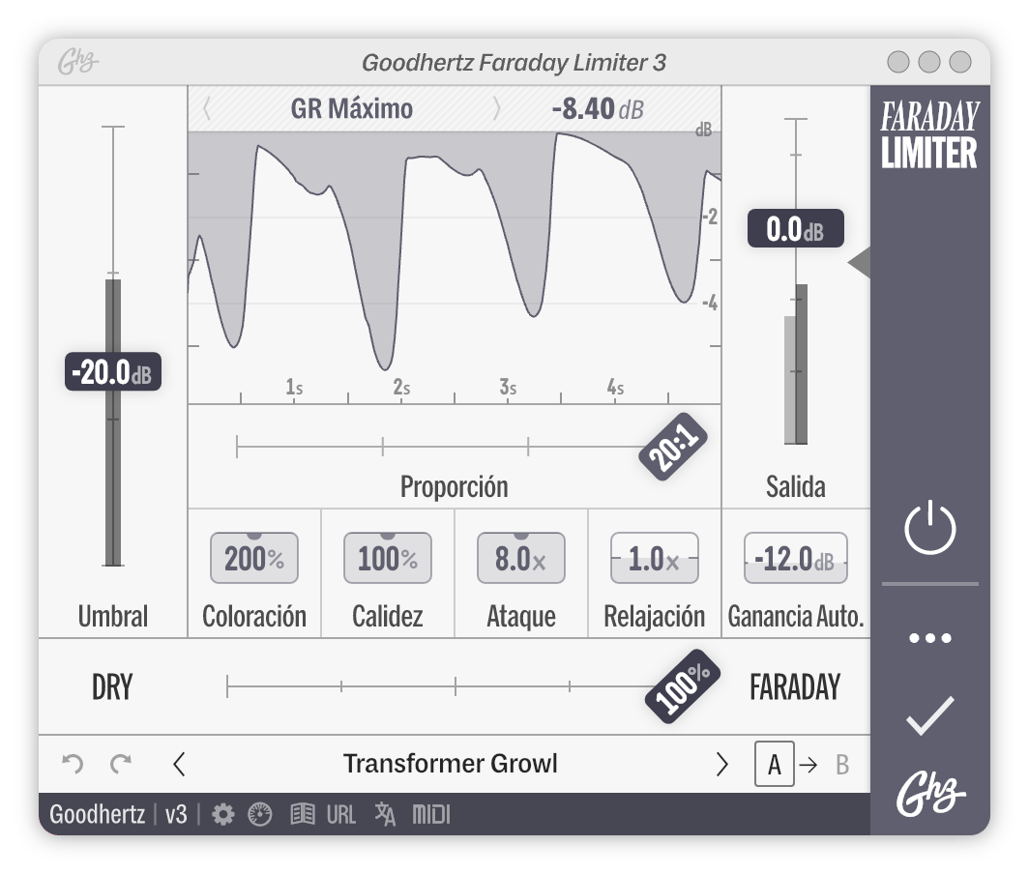
Task: Switch to the B preset slot
Action: point(842,765)
